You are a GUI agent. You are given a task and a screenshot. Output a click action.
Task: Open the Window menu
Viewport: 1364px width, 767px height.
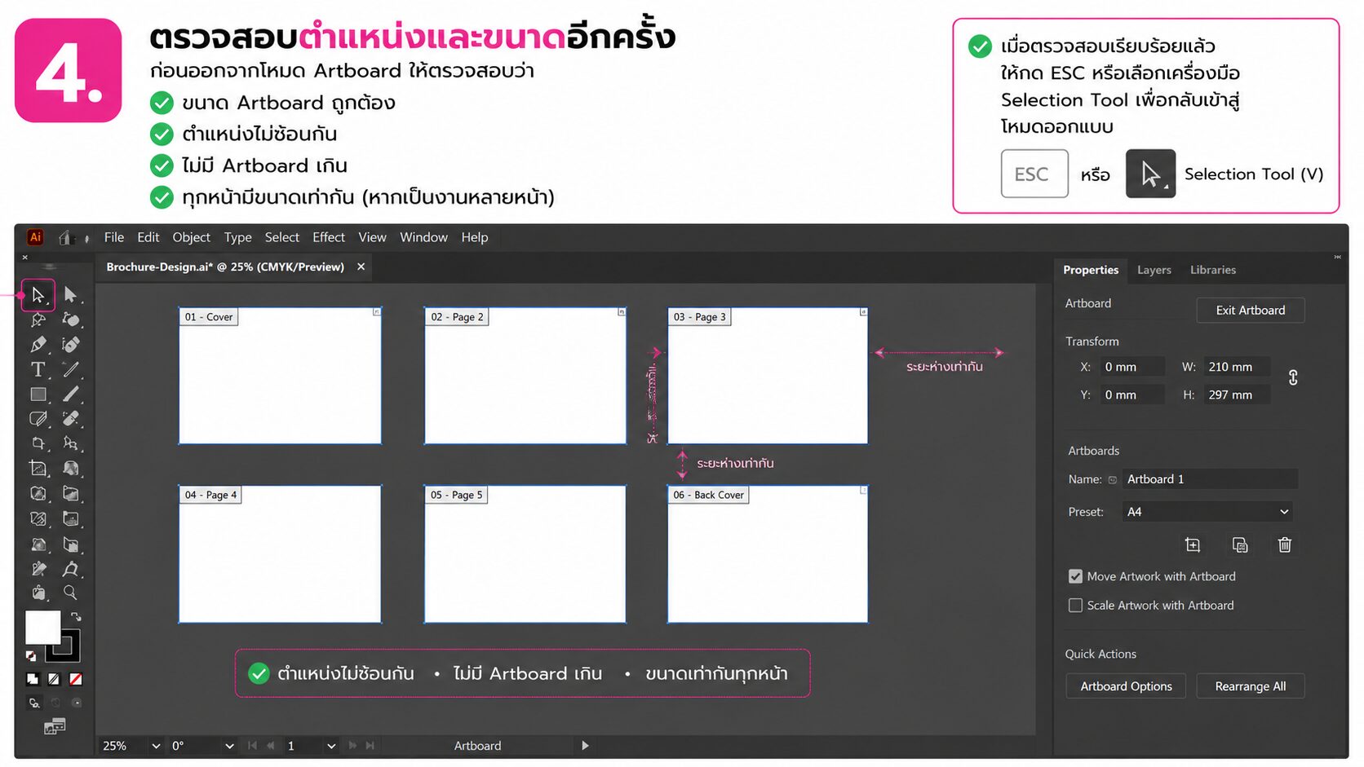(423, 237)
